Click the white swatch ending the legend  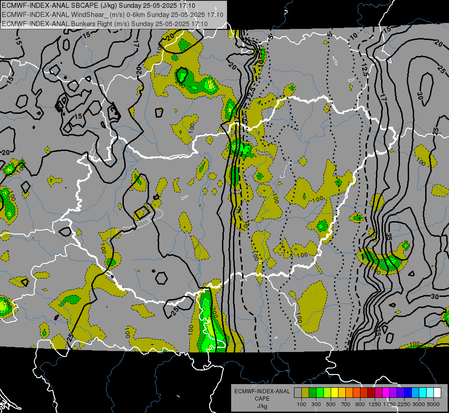pos(437,392)
